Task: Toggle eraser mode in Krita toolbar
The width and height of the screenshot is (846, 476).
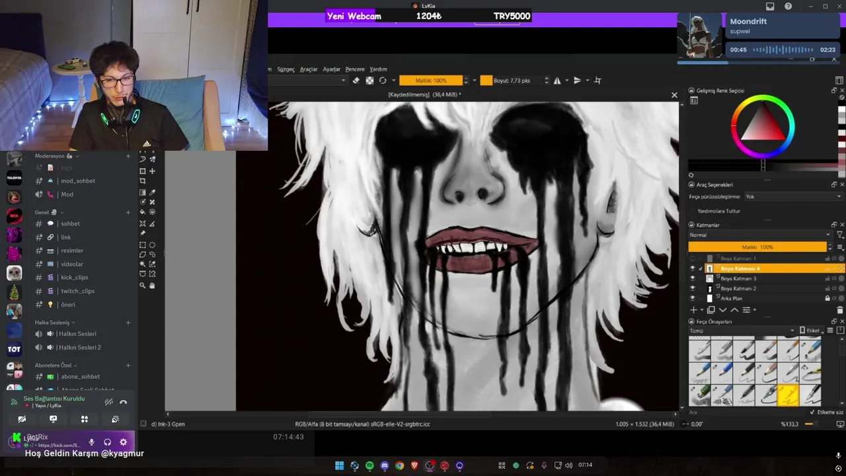Action: [356, 81]
